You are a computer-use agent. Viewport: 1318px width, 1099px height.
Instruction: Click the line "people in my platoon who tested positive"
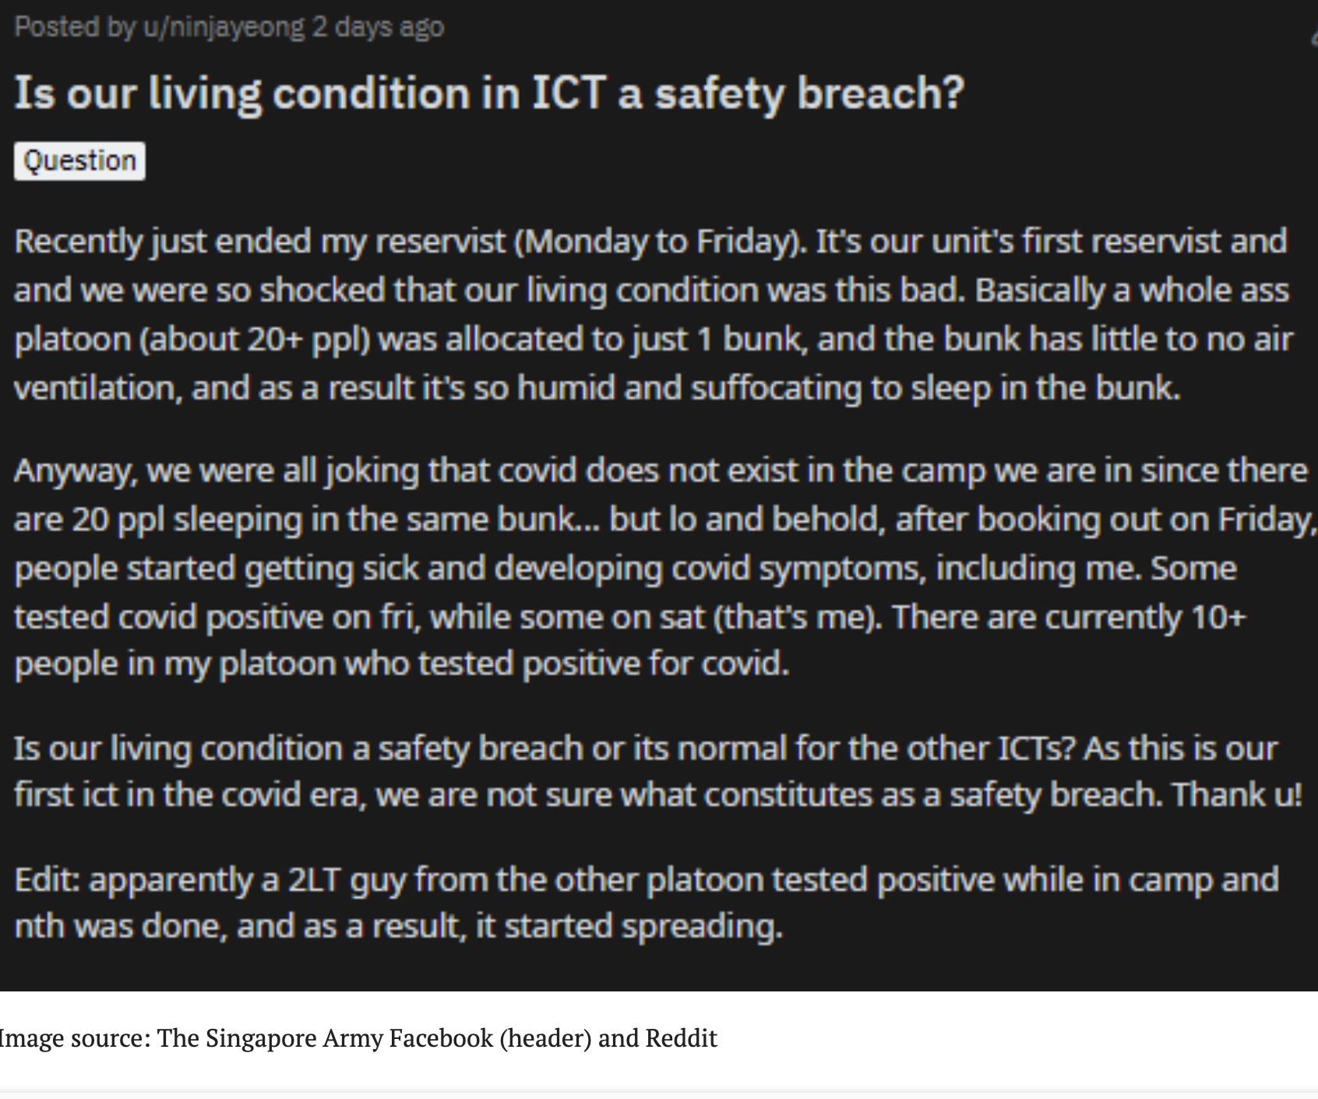click(402, 664)
